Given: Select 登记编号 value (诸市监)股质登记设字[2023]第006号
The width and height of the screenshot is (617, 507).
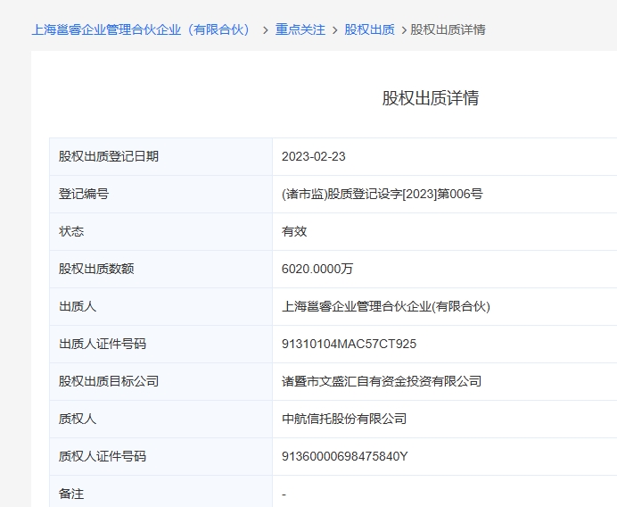Looking at the screenshot, I should click(x=383, y=194).
